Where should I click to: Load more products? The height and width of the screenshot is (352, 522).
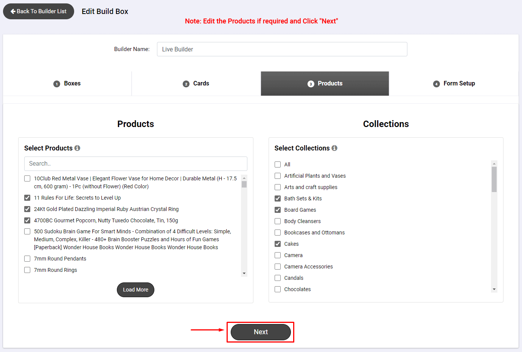[135, 290]
